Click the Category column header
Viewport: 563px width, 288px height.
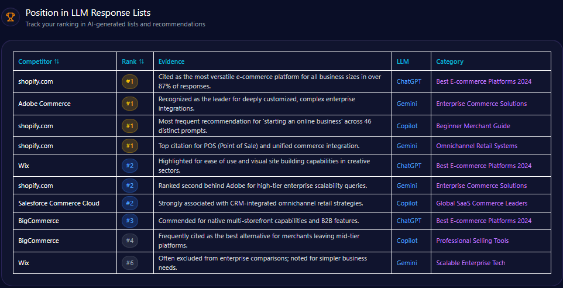[x=449, y=61]
